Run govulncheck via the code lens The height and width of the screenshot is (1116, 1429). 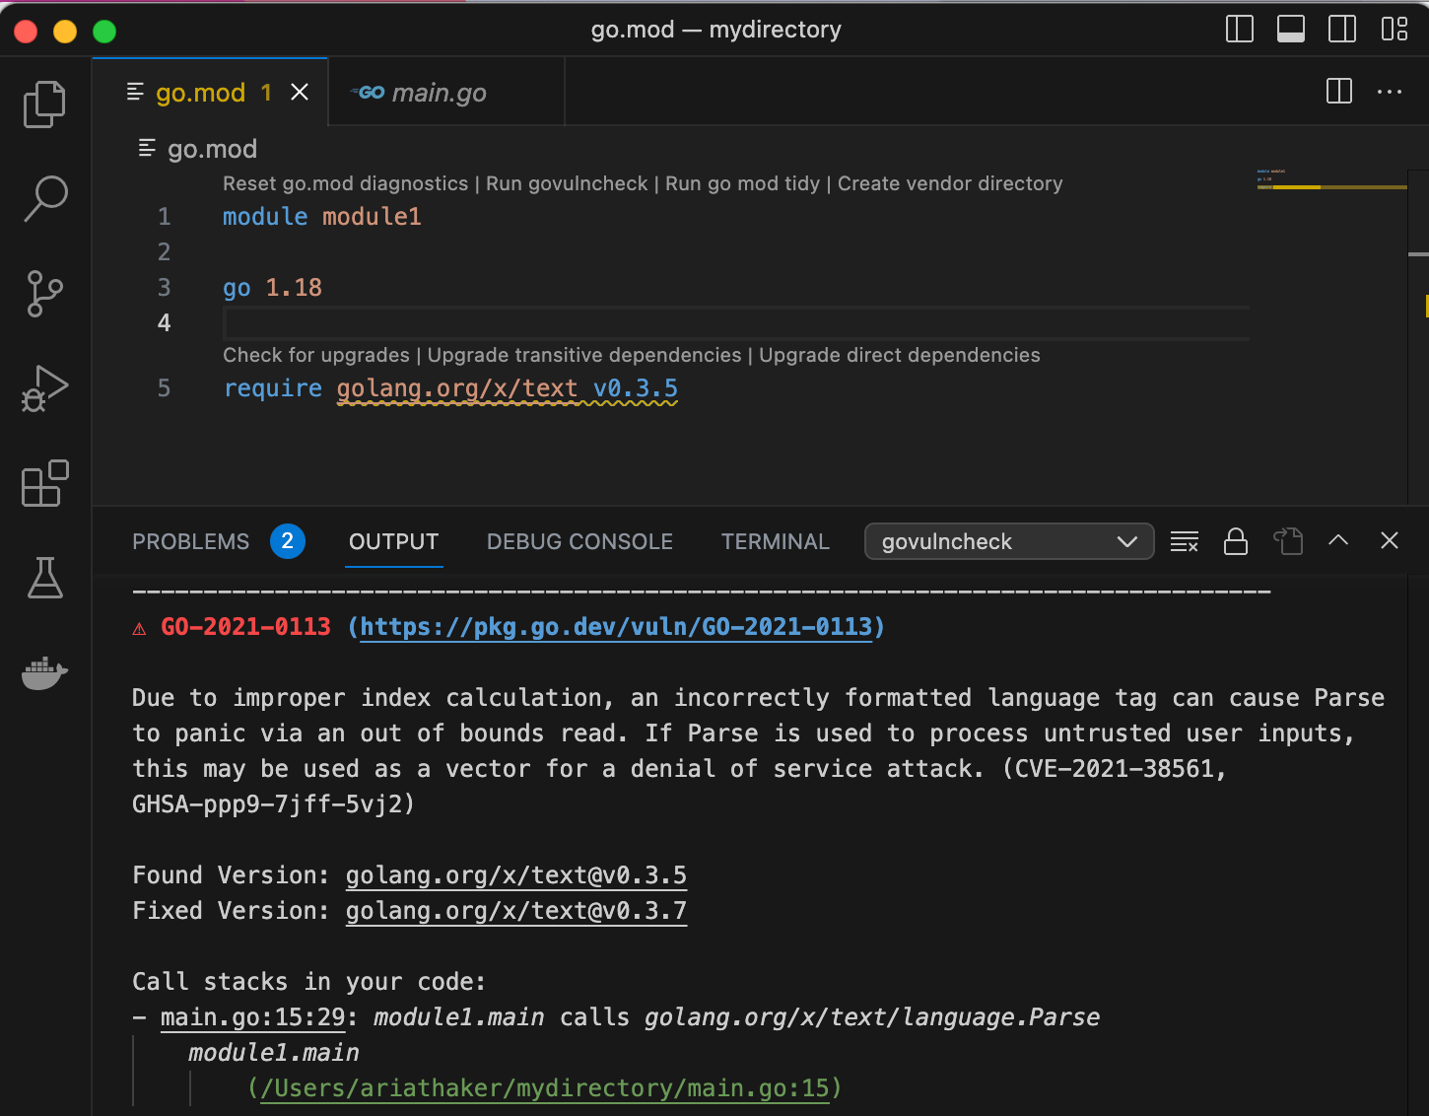click(x=566, y=183)
